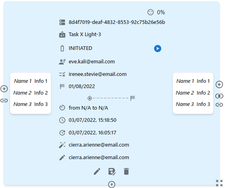
Task: Click the link chain icon on right side
Action: click(x=219, y=105)
